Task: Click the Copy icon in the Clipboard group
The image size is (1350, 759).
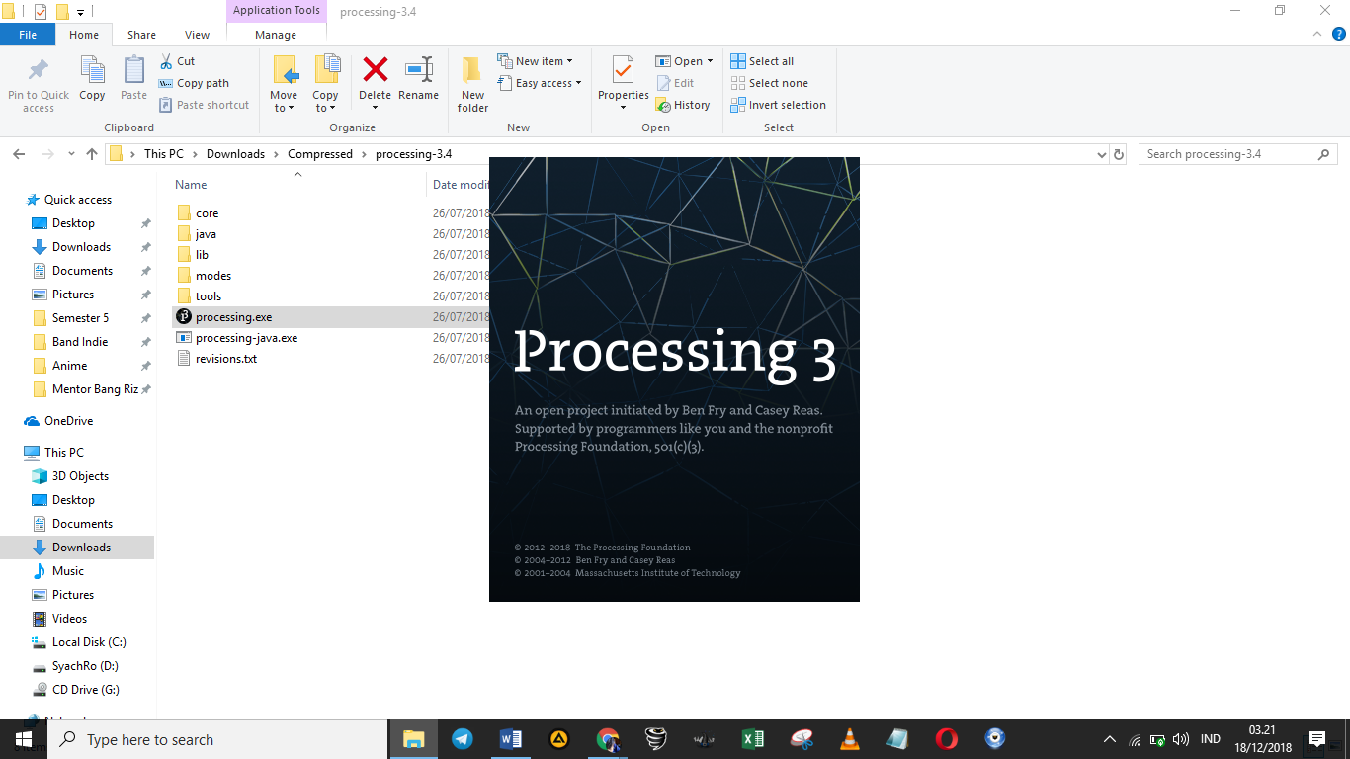Action: point(92,79)
